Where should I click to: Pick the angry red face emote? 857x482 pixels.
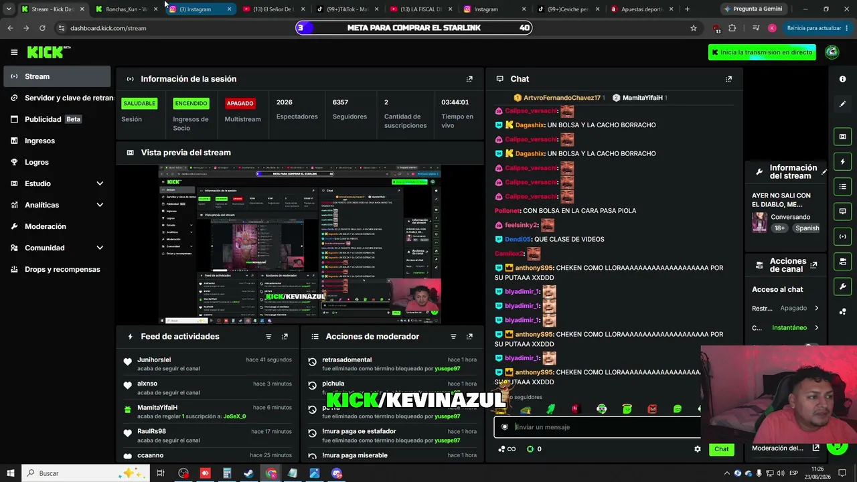coord(652,409)
